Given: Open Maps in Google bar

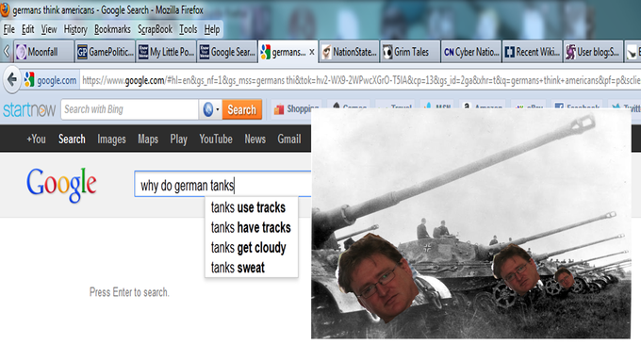Looking at the screenshot, I should (x=148, y=139).
